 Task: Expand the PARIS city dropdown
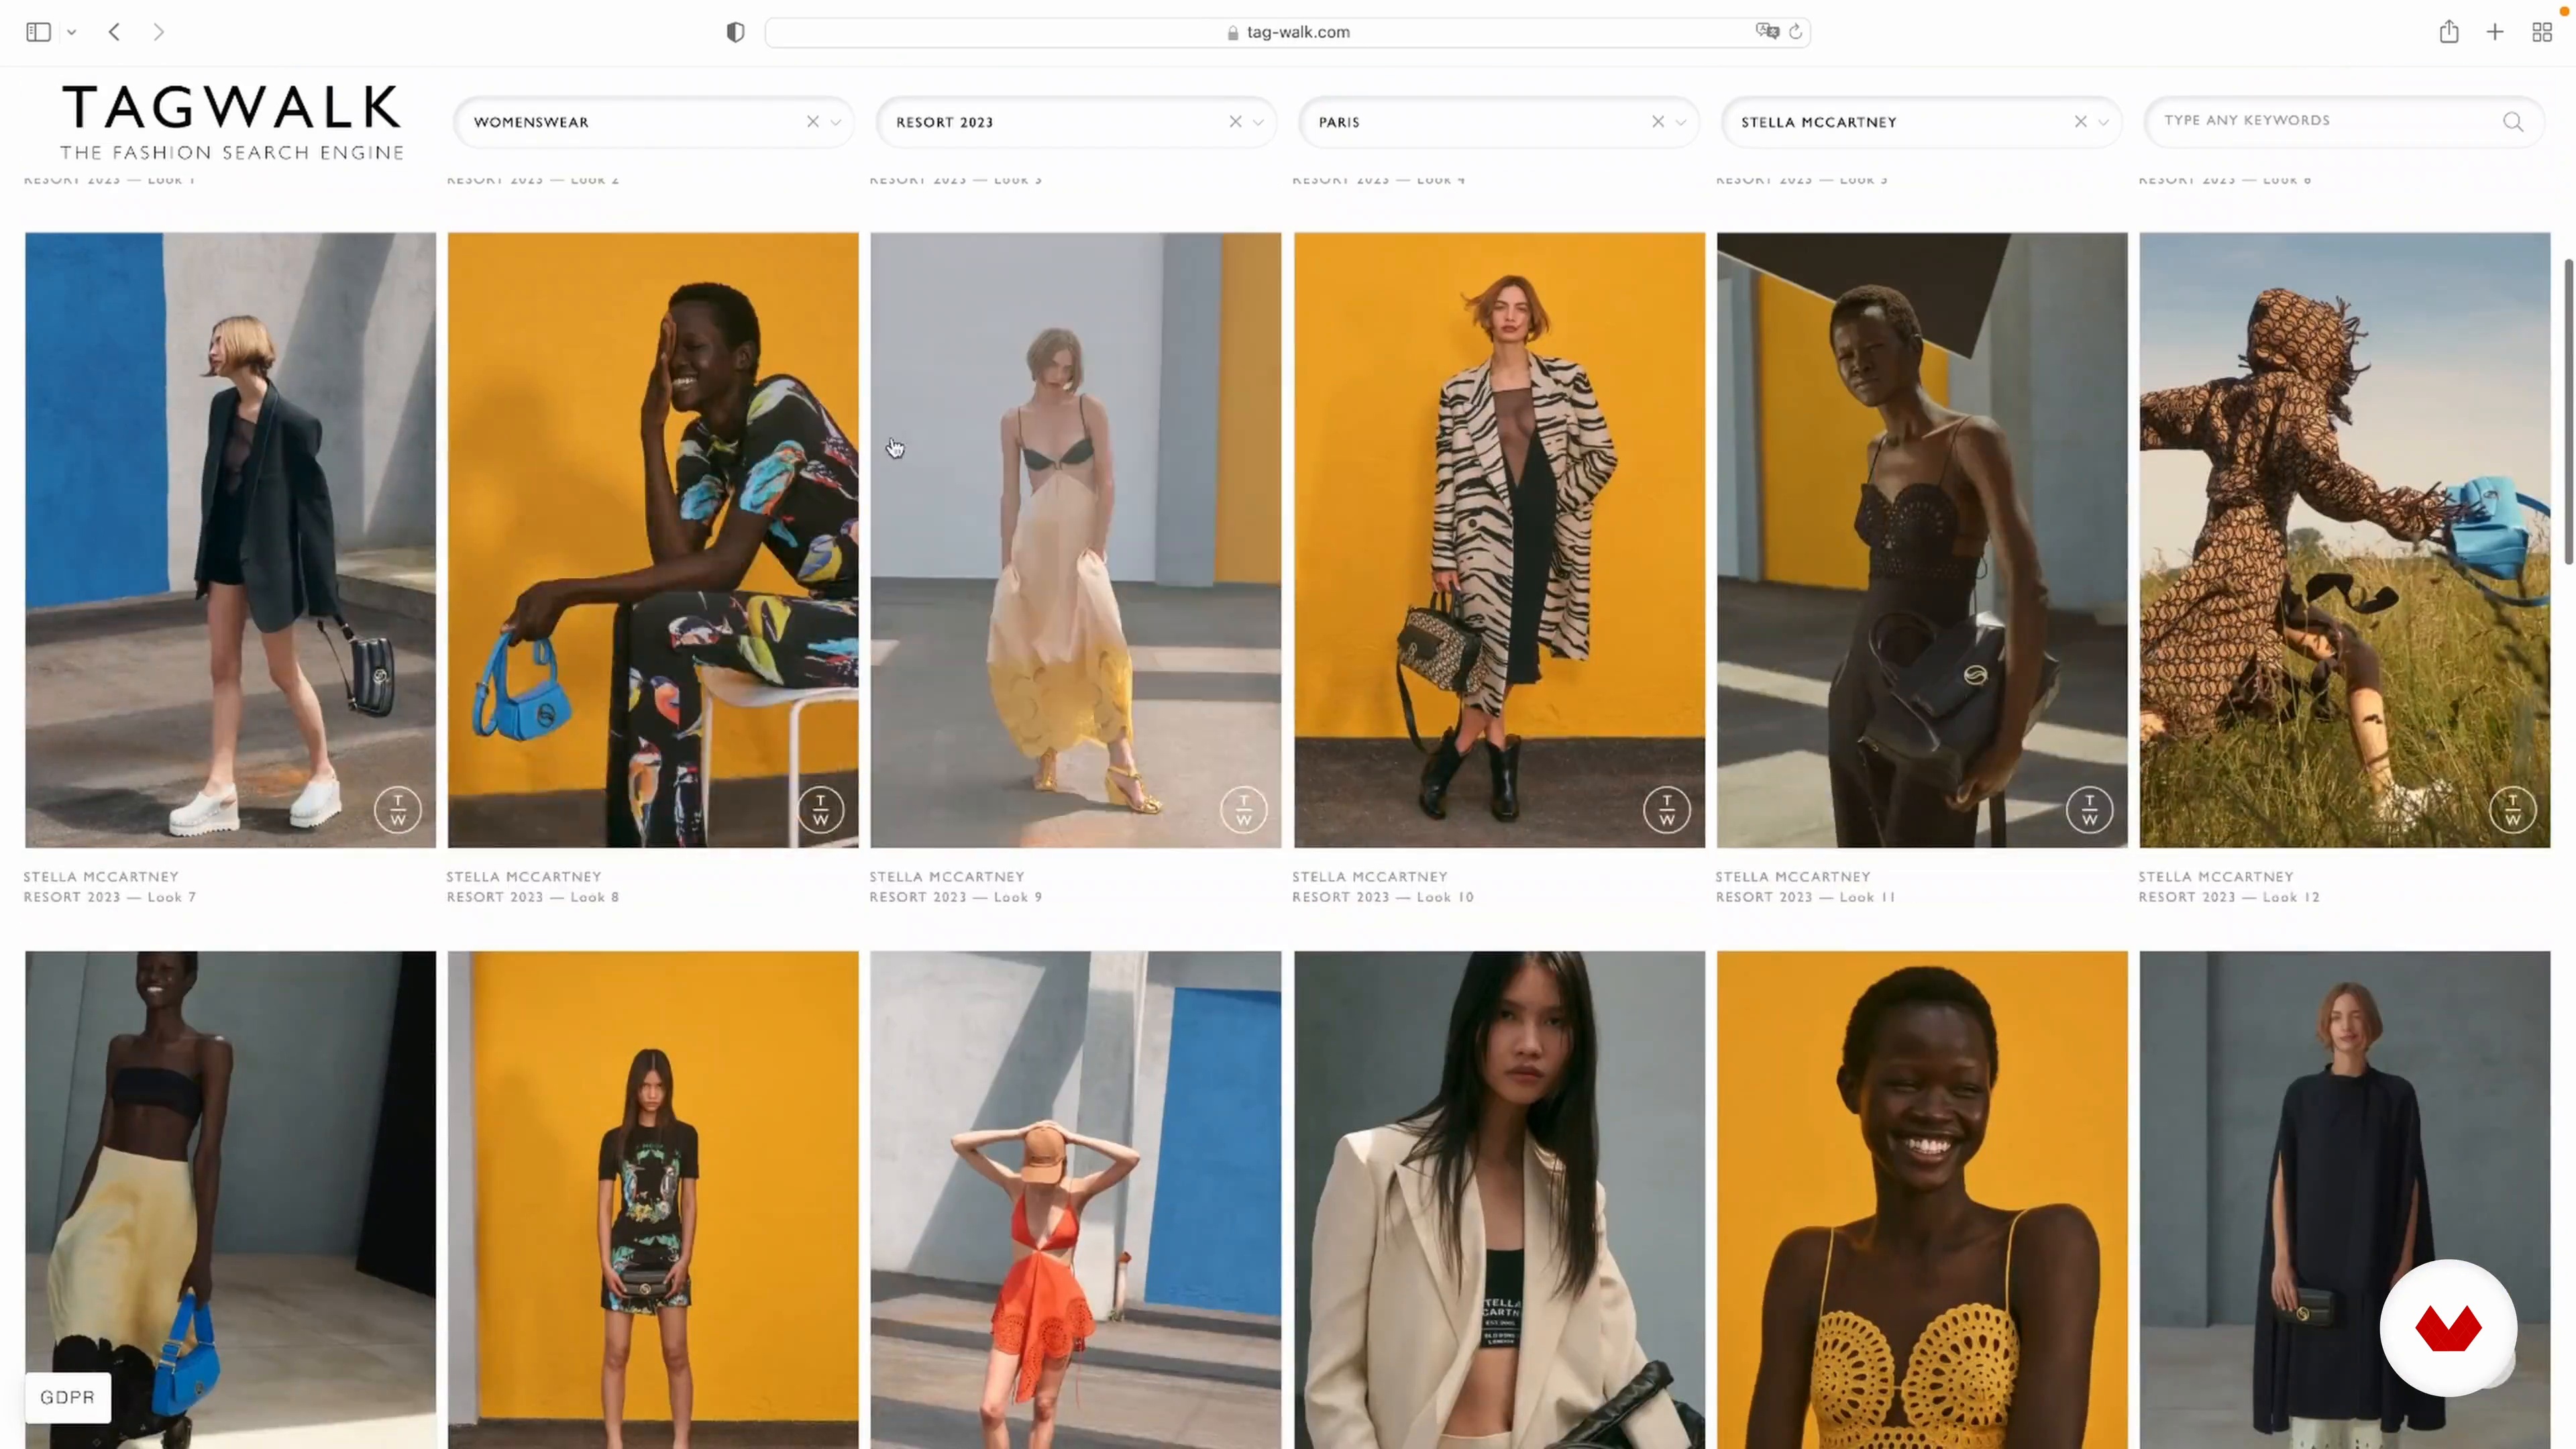(x=1681, y=122)
